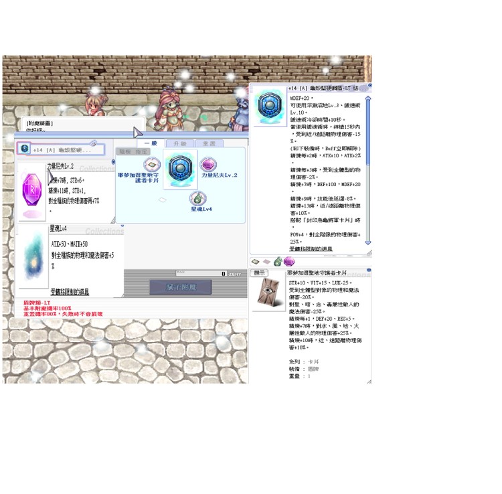
Task: Click the 顯示 button on card window
Action: [x=259, y=272]
